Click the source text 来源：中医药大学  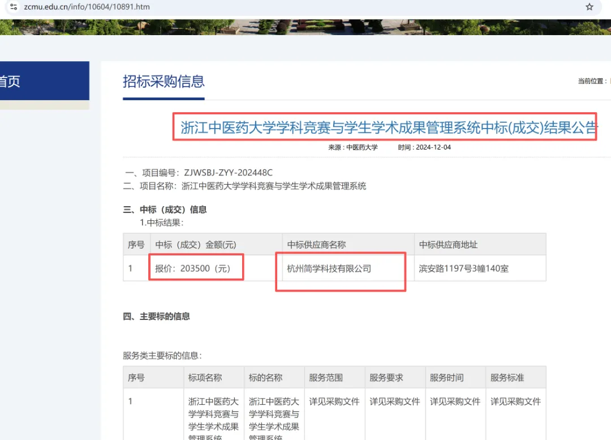[353, 147]
